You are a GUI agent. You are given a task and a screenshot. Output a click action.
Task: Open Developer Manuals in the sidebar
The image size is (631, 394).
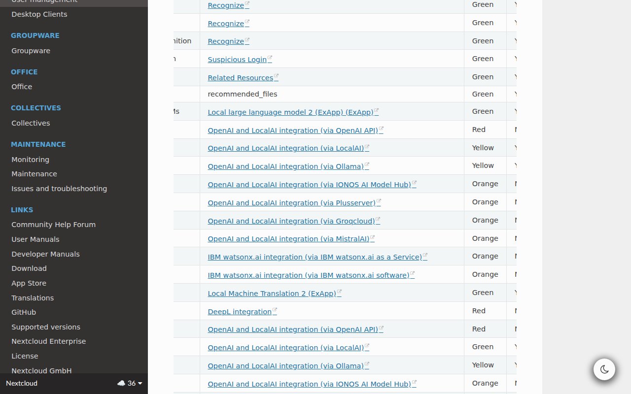pos(45,254)
